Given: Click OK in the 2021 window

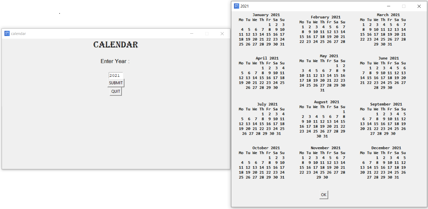Looking at the screenshot, I should [x=324, y=195].
